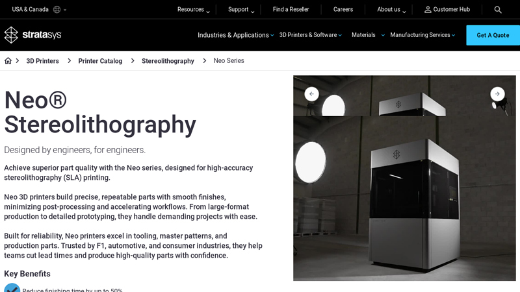Go to Stereolithography breadcrumb
Screen dimensions: 520x292
tap(168, 61)
